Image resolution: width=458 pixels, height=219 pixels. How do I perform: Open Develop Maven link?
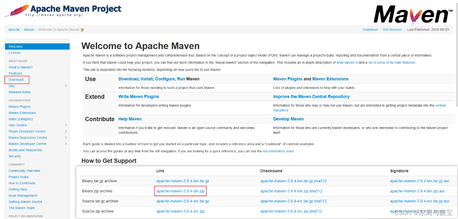(288, 119)
